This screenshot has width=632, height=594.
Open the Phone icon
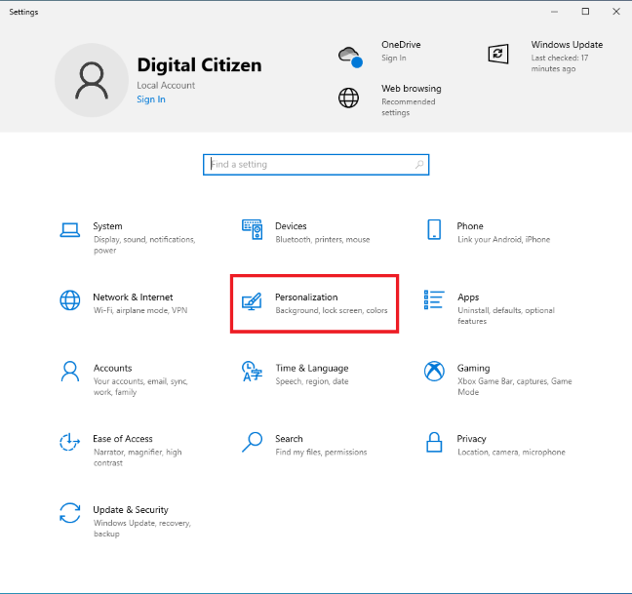click(434, 229)
